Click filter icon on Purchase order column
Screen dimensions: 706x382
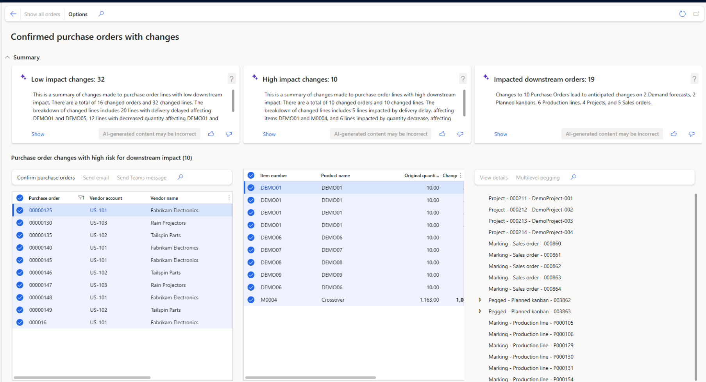click(81, 198)
